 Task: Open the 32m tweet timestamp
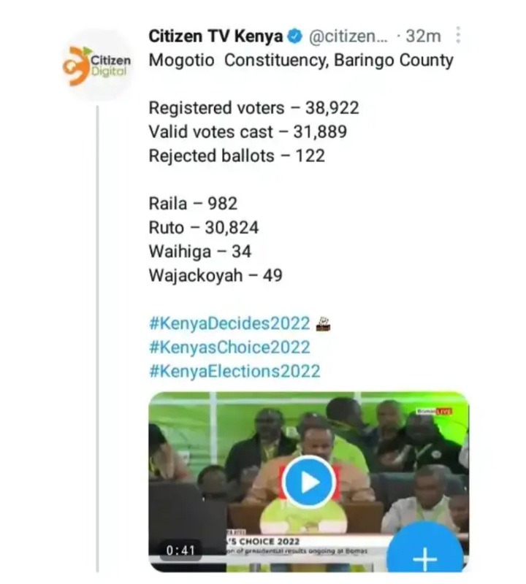(423, 36)
